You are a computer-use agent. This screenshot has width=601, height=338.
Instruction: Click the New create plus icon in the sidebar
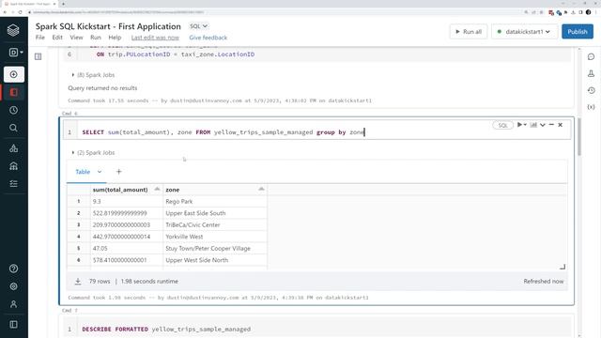pyautogui.click(x=14, y=74)
